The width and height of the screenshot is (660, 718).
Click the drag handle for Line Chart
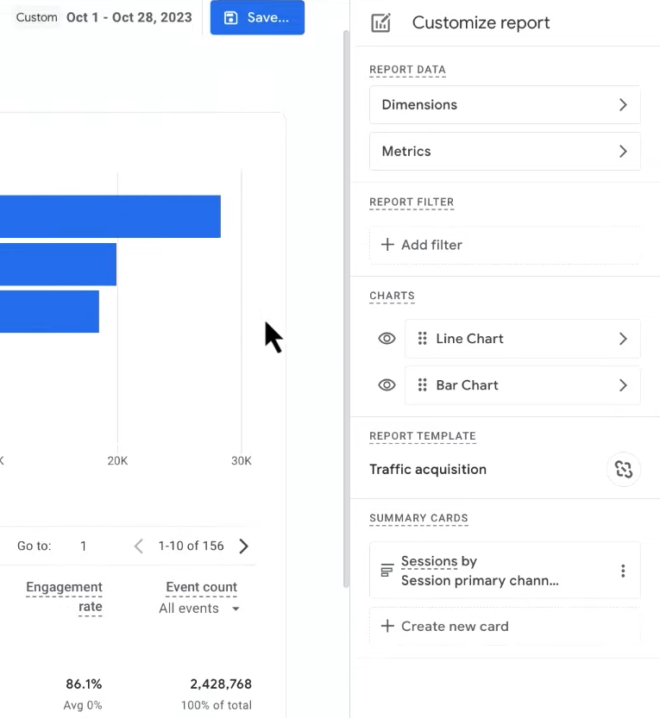pyautogui.click(x=422, y=339)
